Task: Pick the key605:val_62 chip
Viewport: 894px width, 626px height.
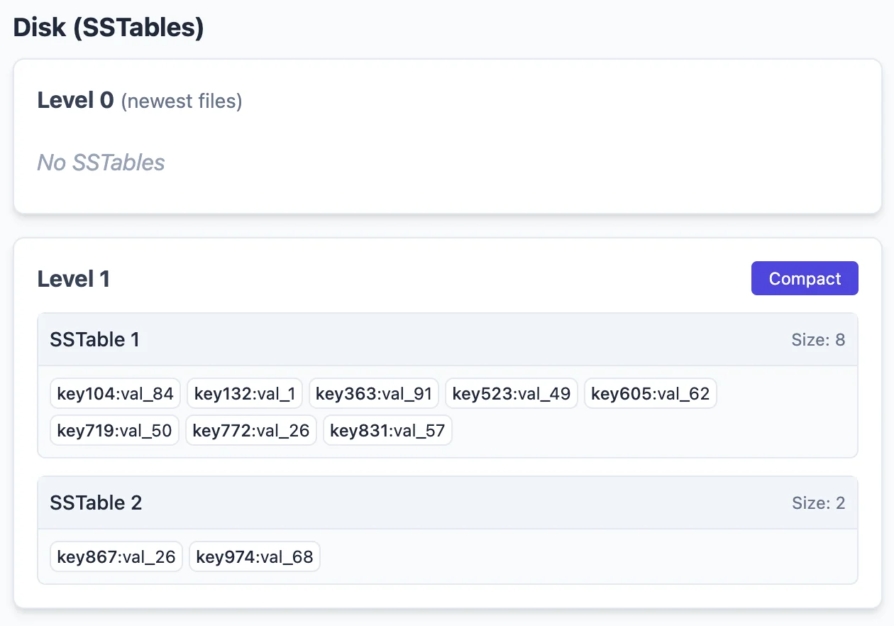Action: 650,394
